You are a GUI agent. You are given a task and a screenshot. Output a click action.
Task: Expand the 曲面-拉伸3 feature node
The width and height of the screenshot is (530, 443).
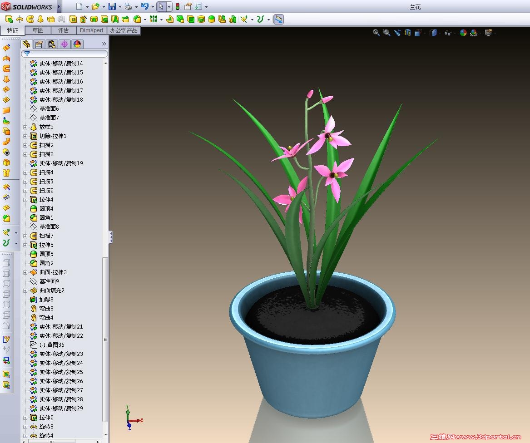point(25,272)
